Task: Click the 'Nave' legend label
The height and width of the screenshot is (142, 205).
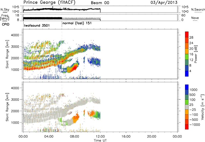Action: 195,18
